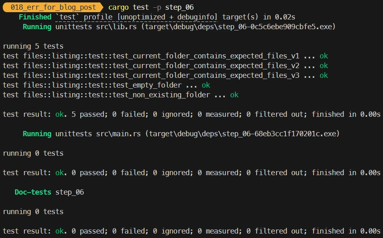The width and height of the screenshot is (383, 238).
Task: Click the ok status of test_empty_folder
Action: pos(206,85)
